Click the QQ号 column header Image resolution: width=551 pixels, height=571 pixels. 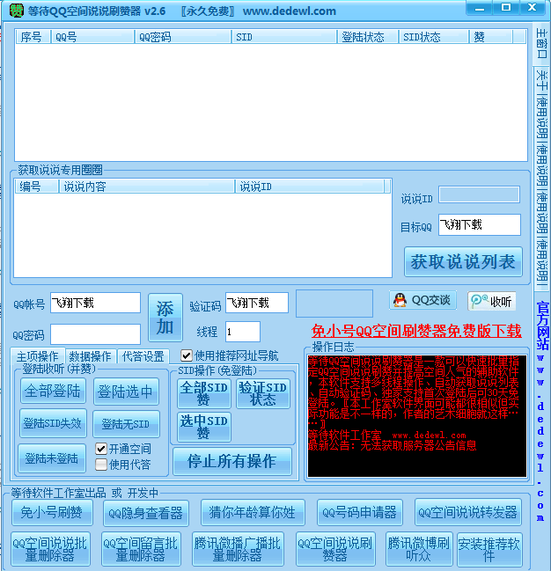coord(92,37)
